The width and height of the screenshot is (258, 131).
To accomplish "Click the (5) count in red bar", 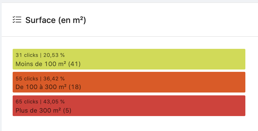I will (x=67, y=111).
